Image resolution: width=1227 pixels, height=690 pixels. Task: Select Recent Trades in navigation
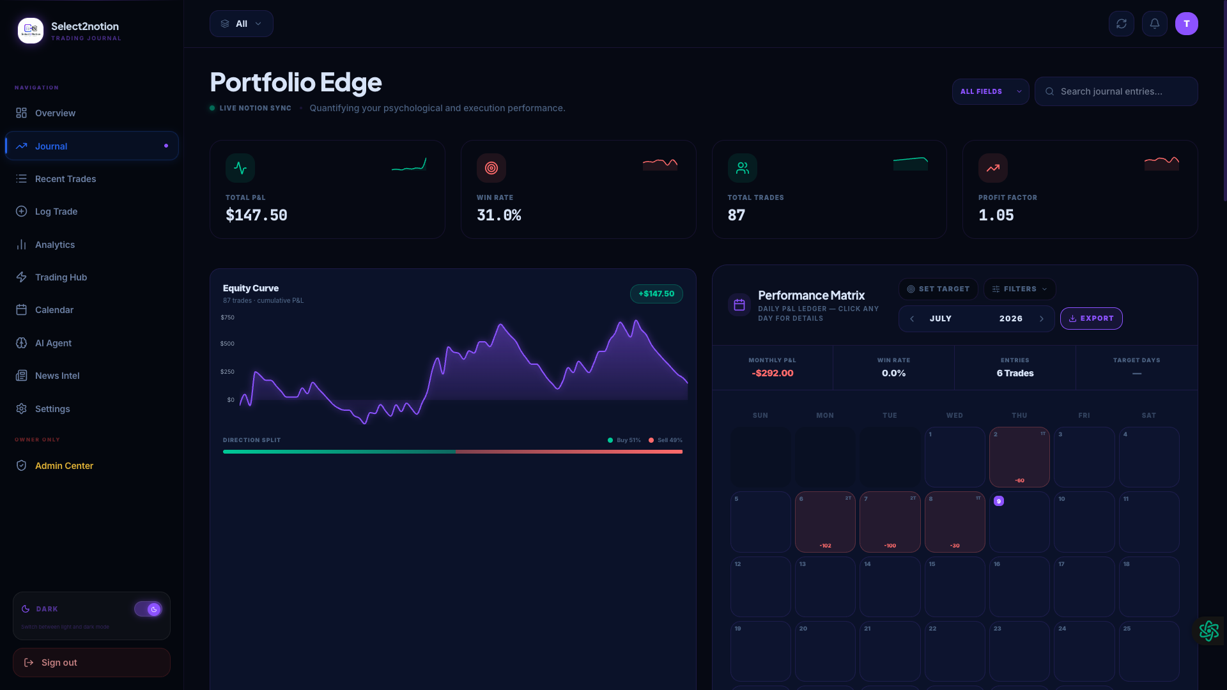tap(91, 179)
